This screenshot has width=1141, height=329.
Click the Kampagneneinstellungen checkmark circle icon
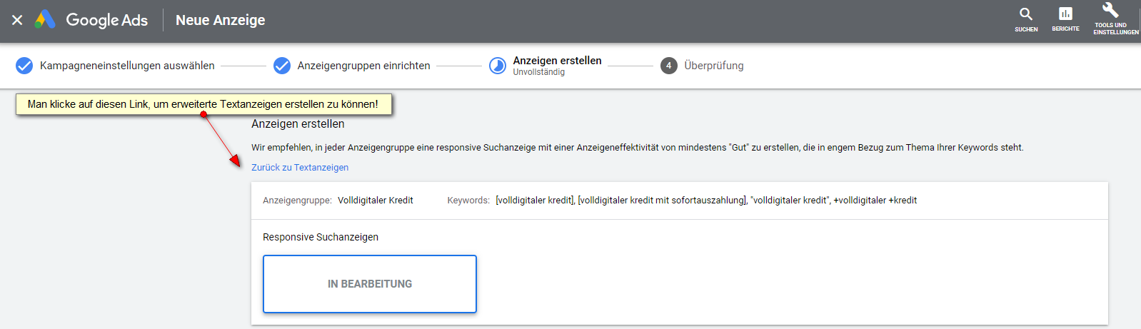pyautogui.click(x=24, y=66)
